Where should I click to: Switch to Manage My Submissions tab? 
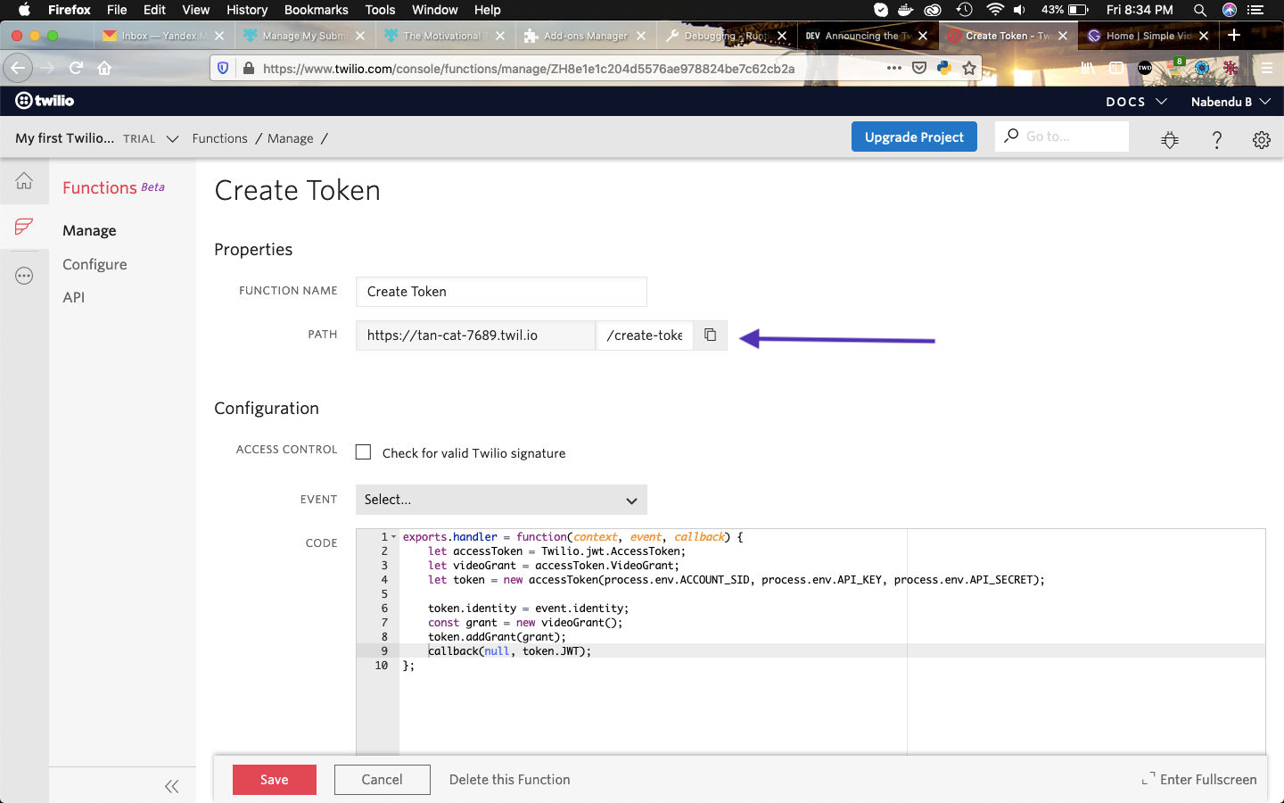tap(304, 36)
